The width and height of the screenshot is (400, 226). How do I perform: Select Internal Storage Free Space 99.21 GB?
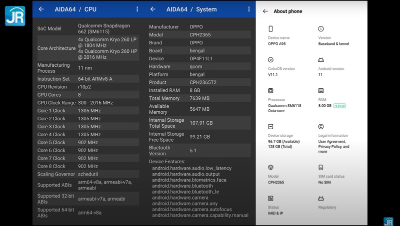tap(199, 137)
